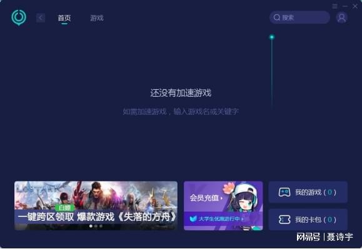Open the 游戏 tab
362x249 pixels.
[97, 18]
